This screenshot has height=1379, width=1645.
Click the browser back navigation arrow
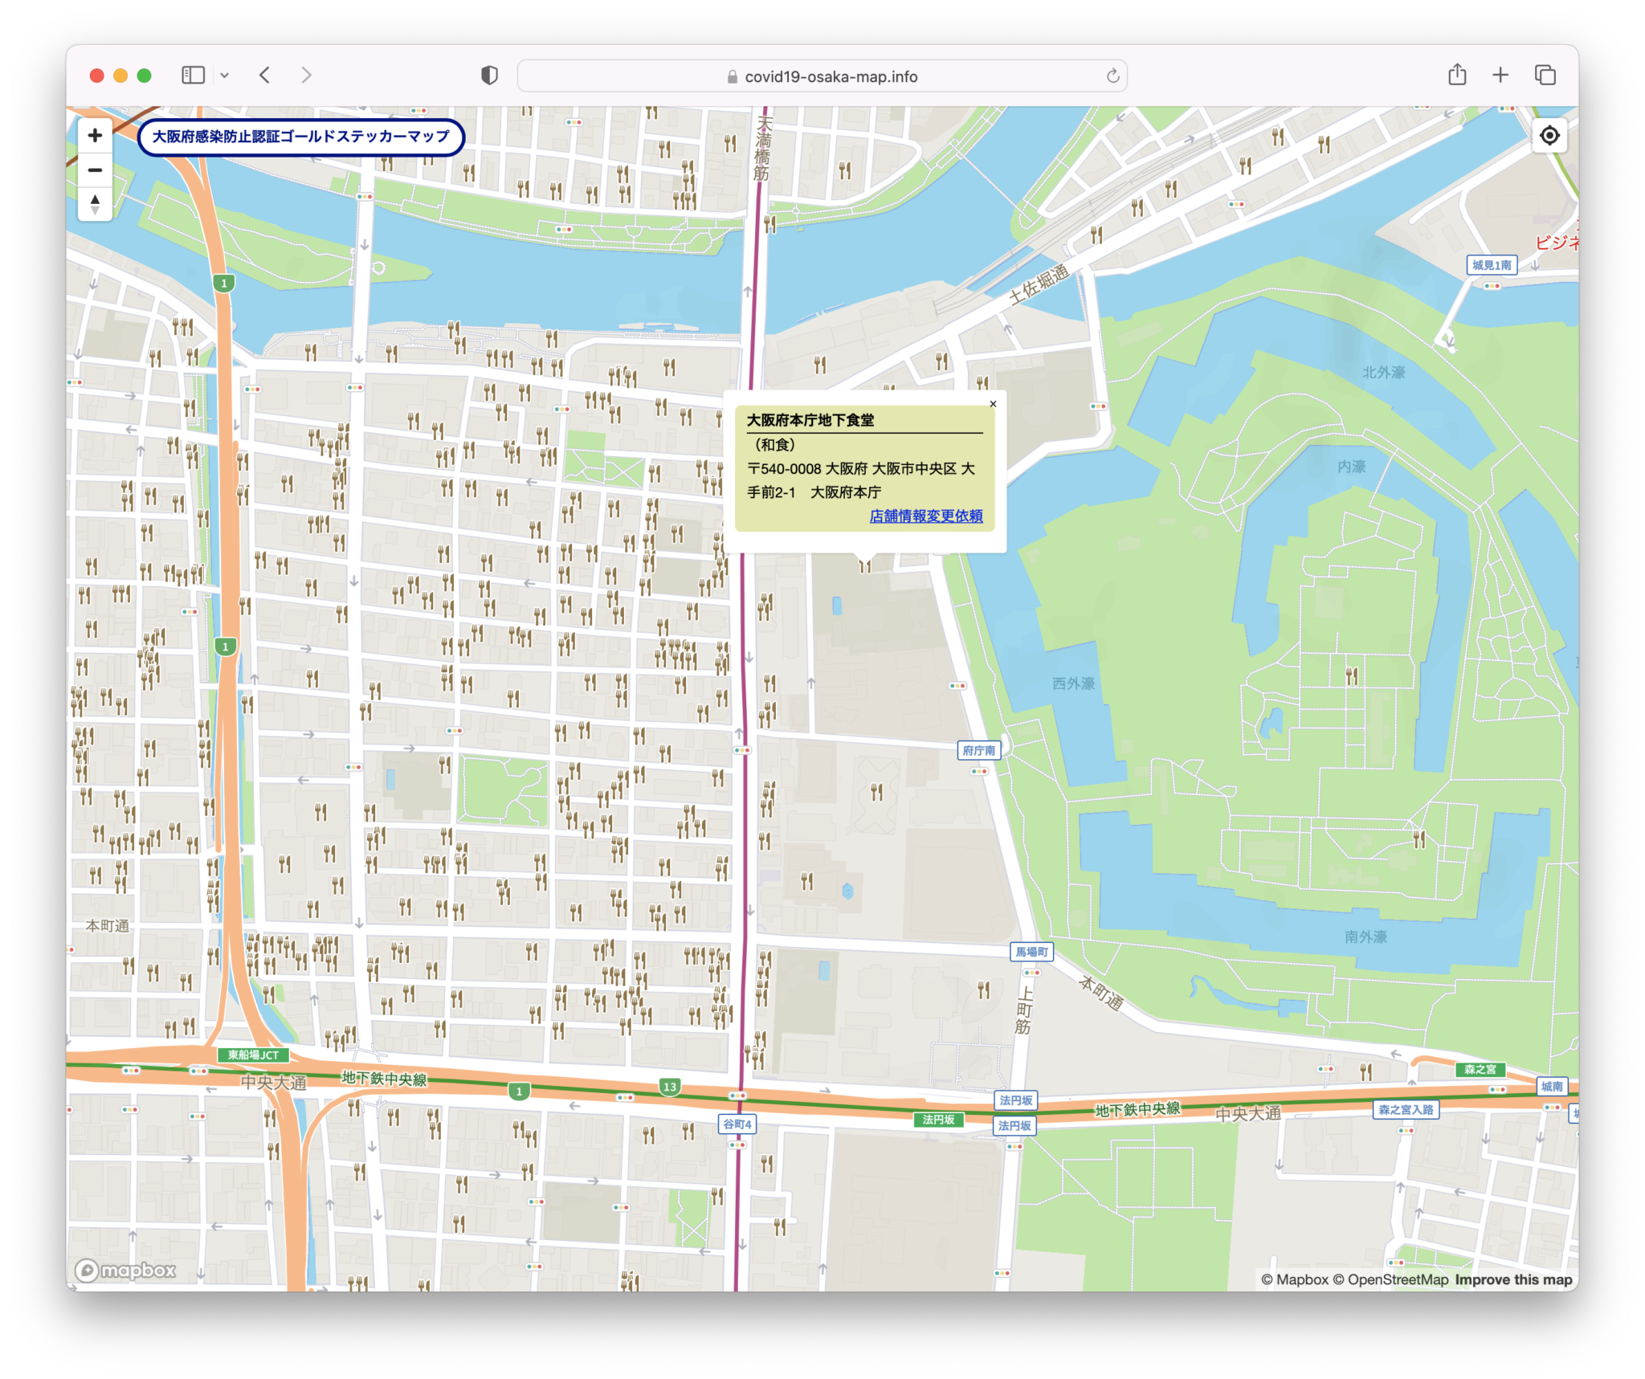(265, 75)
